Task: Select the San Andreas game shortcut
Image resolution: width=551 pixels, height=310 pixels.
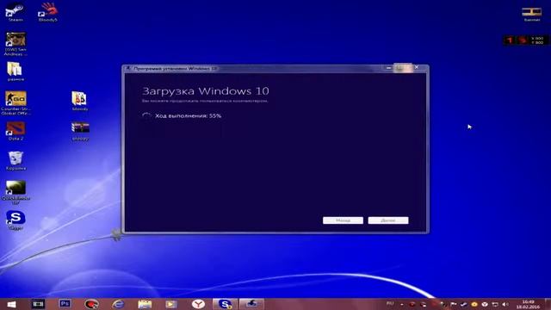Action: point(15,44)
